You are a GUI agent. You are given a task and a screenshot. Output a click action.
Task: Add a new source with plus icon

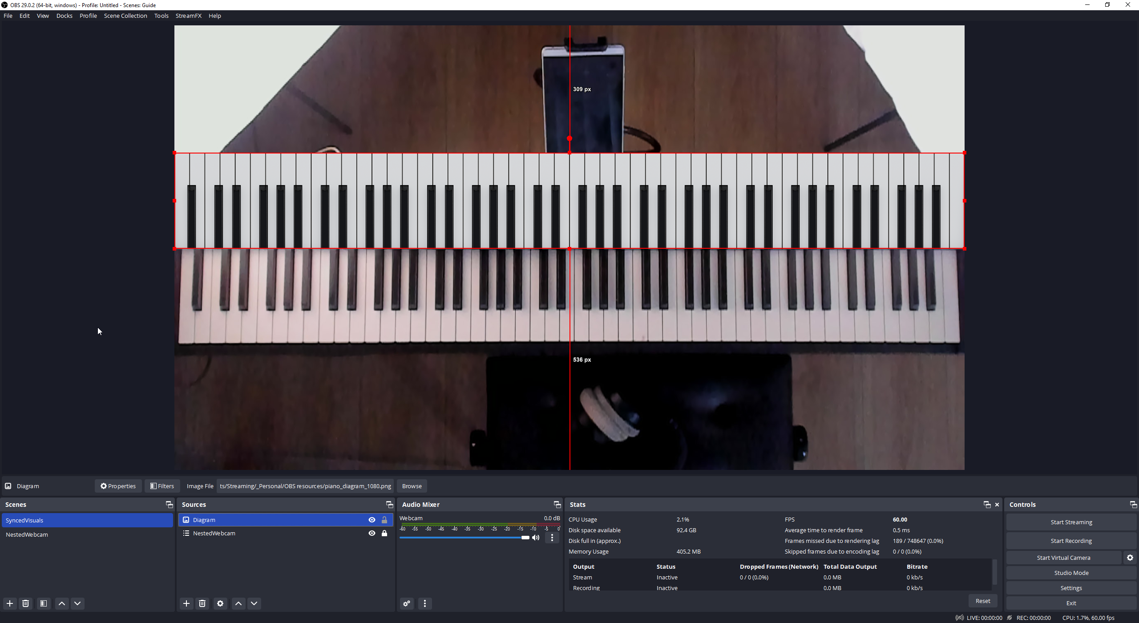[186, 603]
